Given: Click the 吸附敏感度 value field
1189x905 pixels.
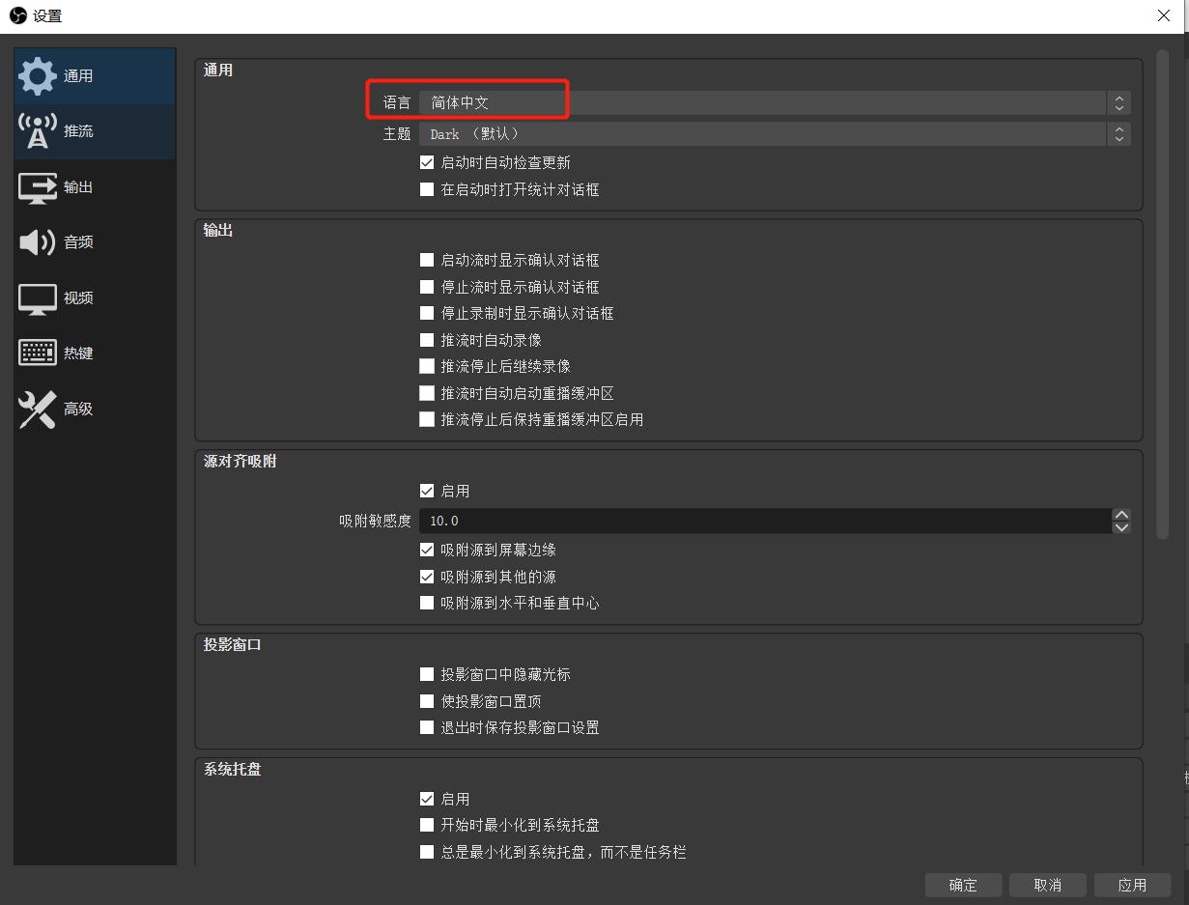Looking at the screenshot, I should pyautogui.click(x=763, y=522).
